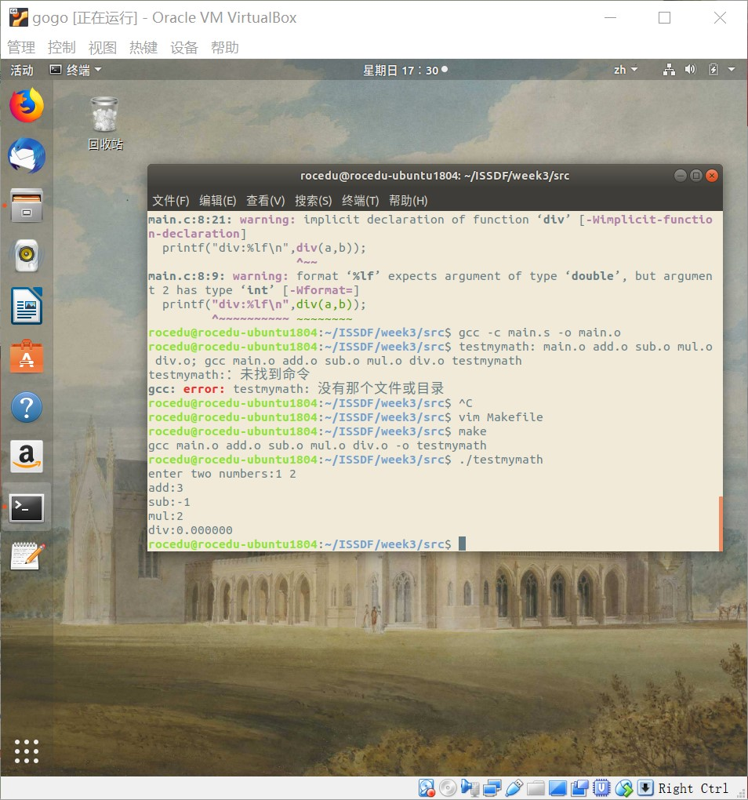Viewport: 748px width, 800px height.
Task: Open the 搜索(S) menu in the terminal
Action: coord(313,201)
